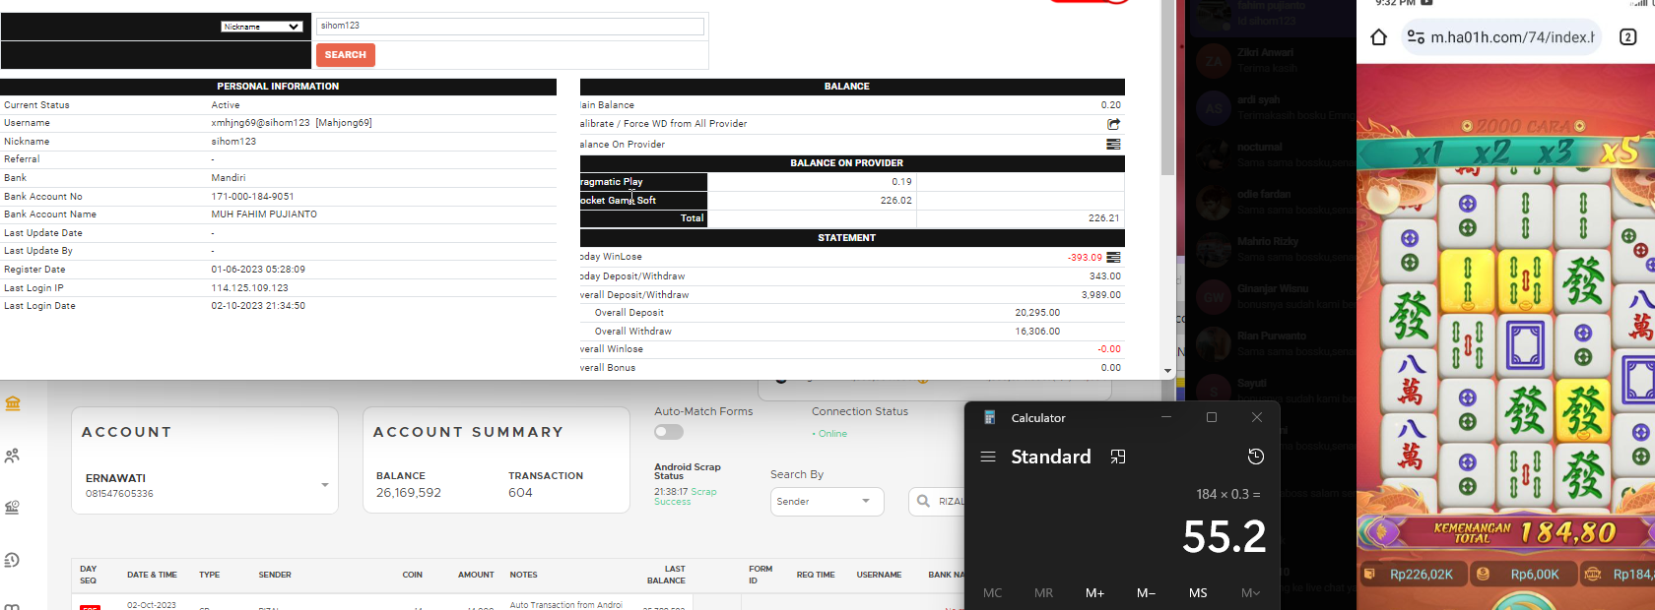Click the Calculator result 55.2
1655x610 pixels.
(1224, 537)
